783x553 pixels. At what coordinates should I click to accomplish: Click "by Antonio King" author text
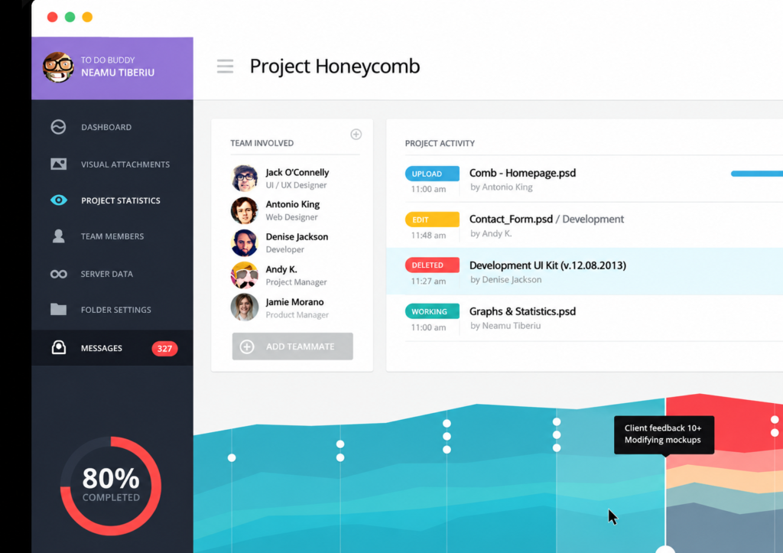tap(502, 187)
